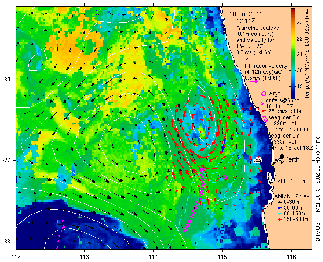The height and width of the screenshot is (262, 323).
Task: Click the 150-300m depth legend label
Action: [x=296, y=219]
